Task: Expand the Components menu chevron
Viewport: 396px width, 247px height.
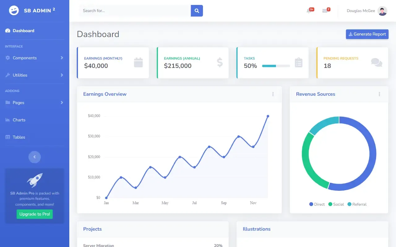Action: [x=62, y=58]
